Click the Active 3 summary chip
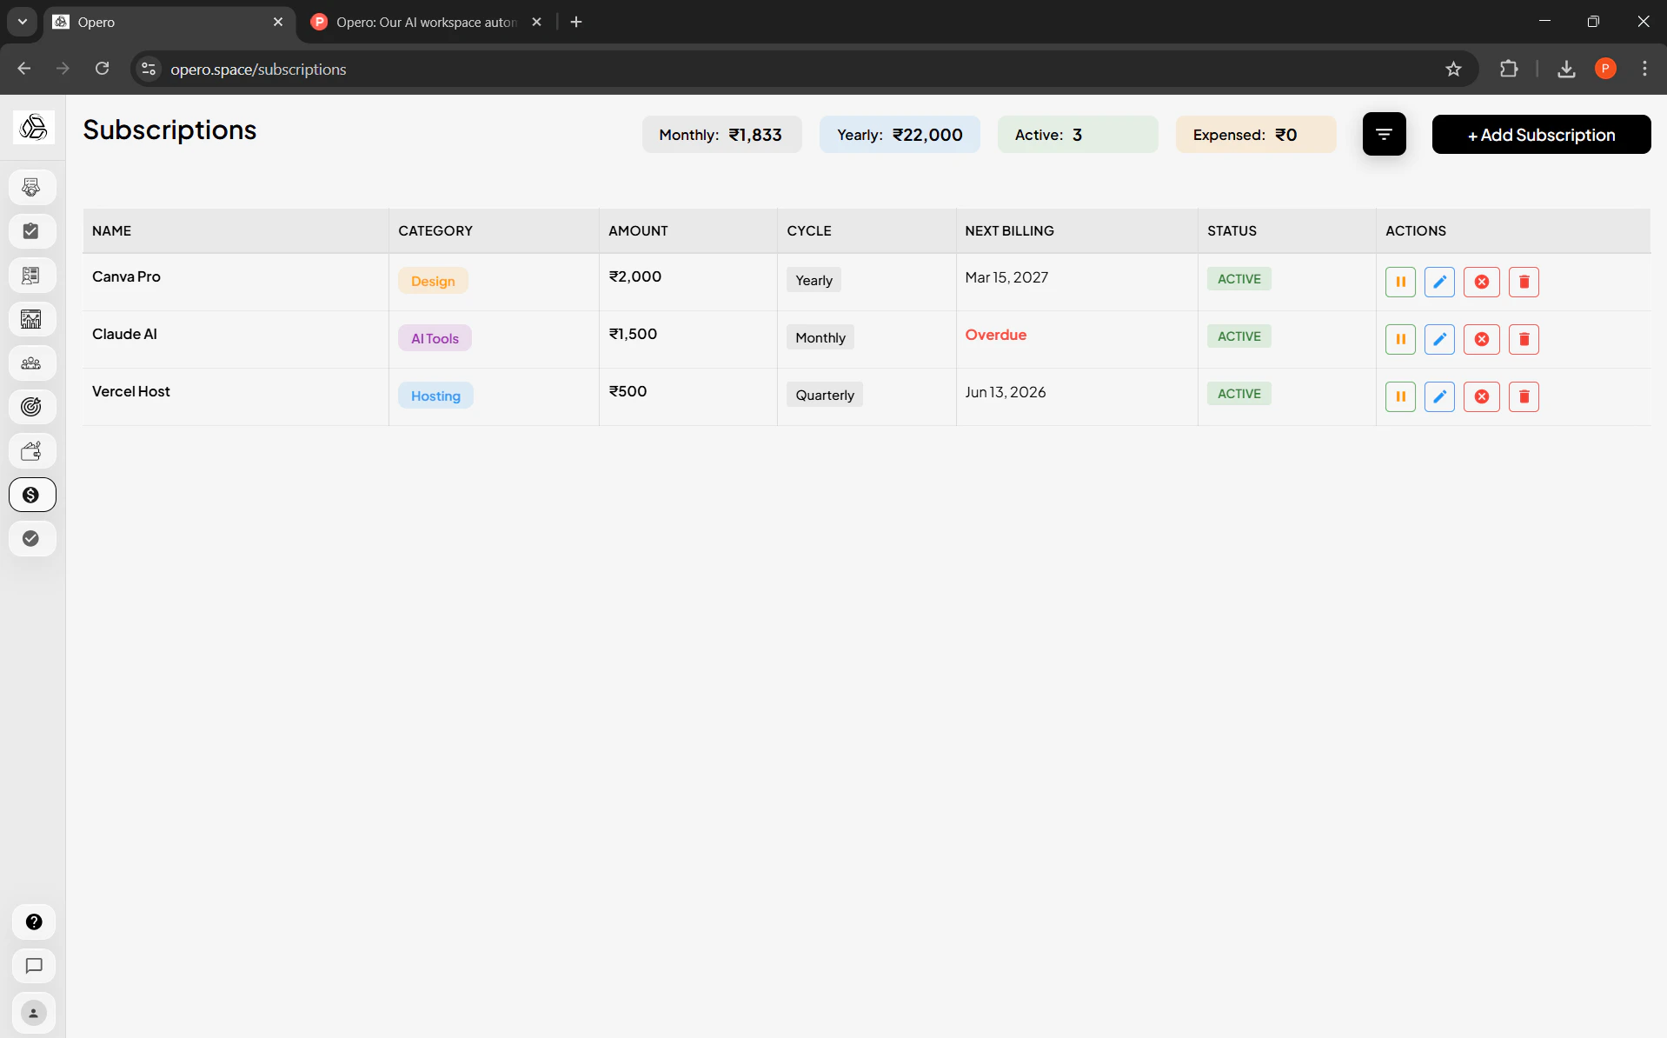Image resolution: width=1667 pixels, height=1038 pixels. click(1078, 135)
